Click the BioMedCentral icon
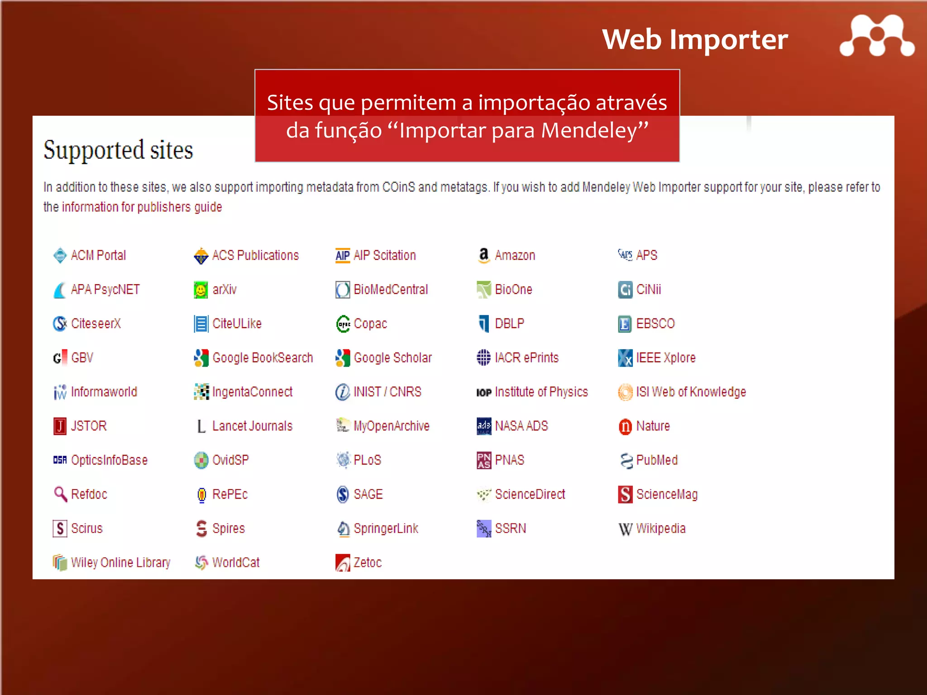The image size is (927, 695). pos(343,290)
